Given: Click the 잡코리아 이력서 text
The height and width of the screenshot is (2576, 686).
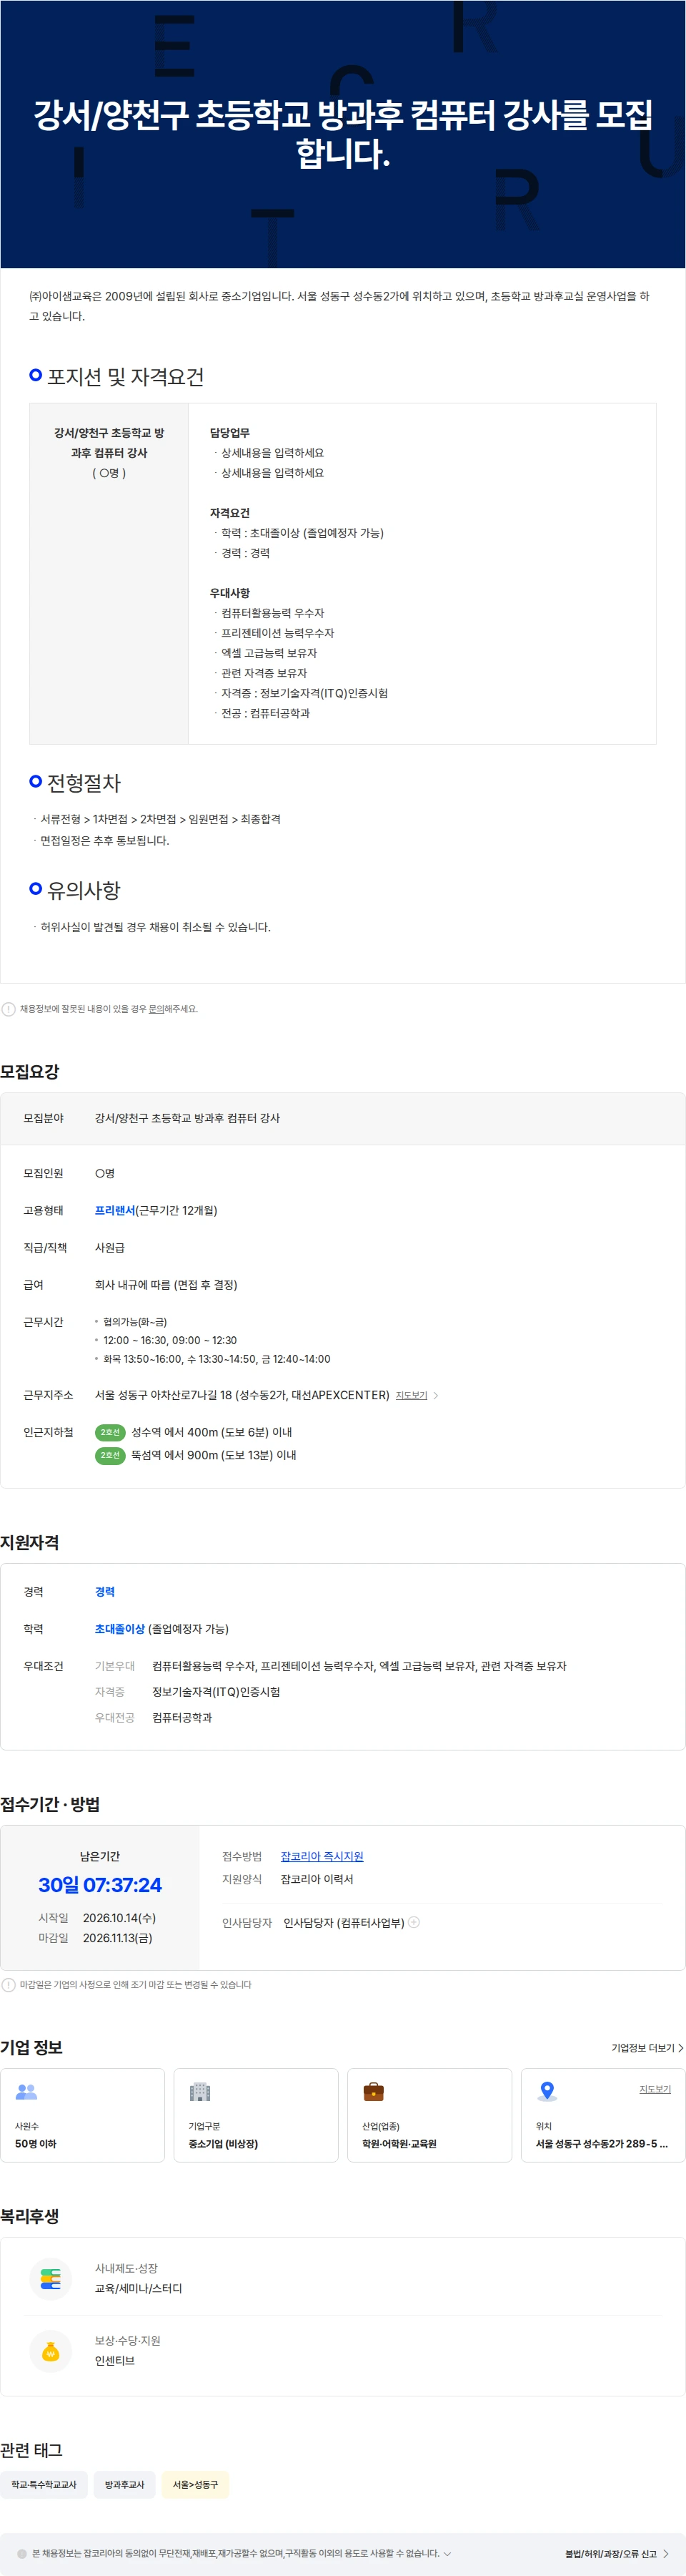Looking at the screenshot, I should coord(317,1879).
